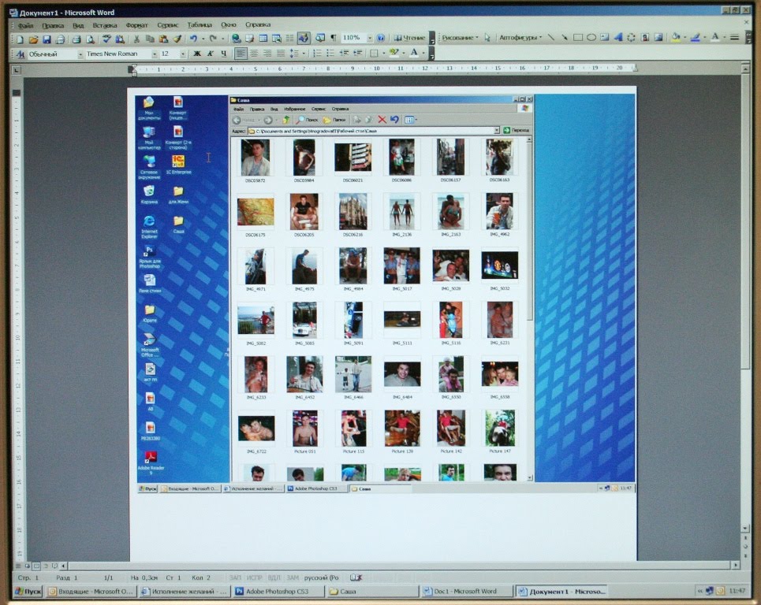Align text left
Viewport: 761px width, 605px height.
[x=241, y=54]
